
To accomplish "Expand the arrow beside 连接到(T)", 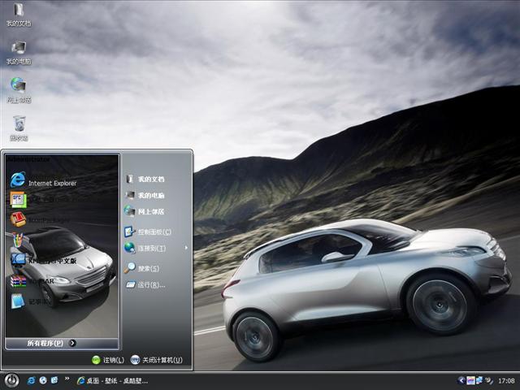I will [x=186, y=248].
